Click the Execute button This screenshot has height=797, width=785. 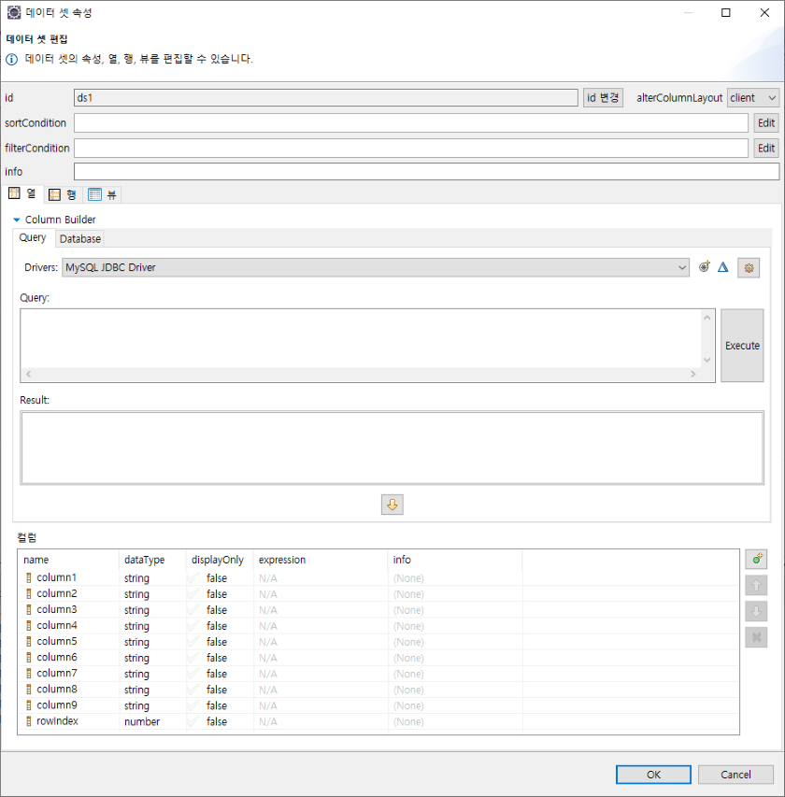tap(742, 346)
